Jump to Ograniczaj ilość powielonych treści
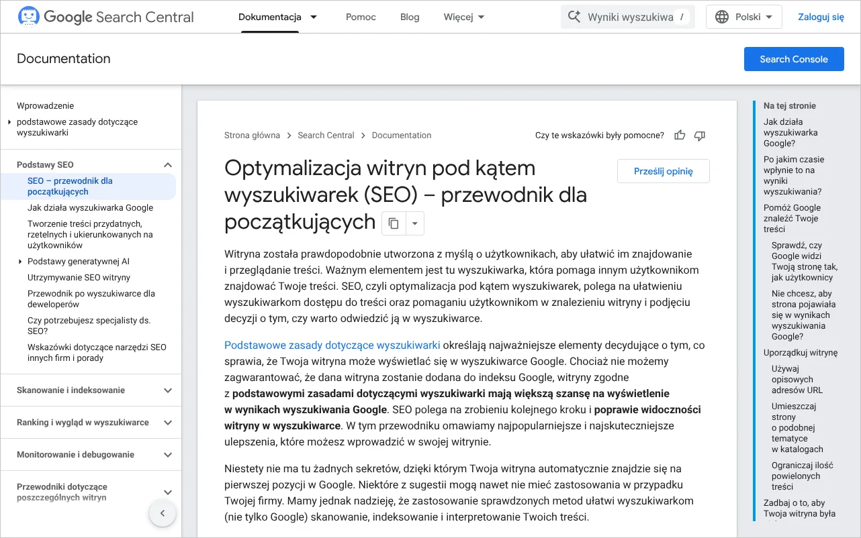The image size is (861, 538). coord(803,476)
